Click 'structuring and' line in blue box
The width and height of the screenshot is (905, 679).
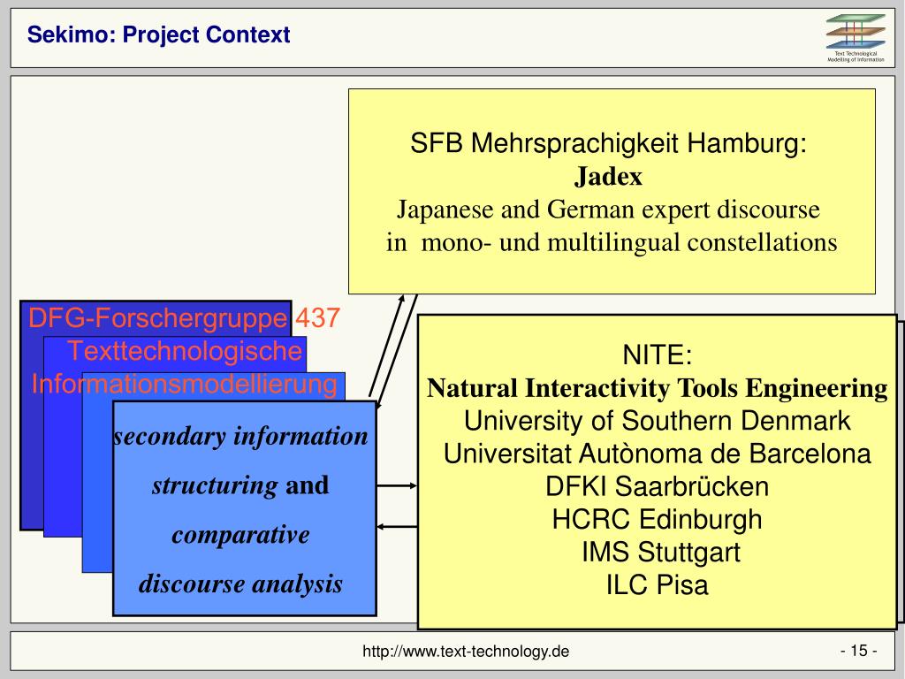click(240, 485)
